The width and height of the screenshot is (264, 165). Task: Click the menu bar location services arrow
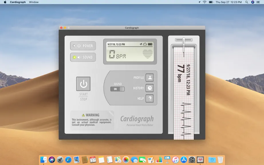(x=199, y=2)
